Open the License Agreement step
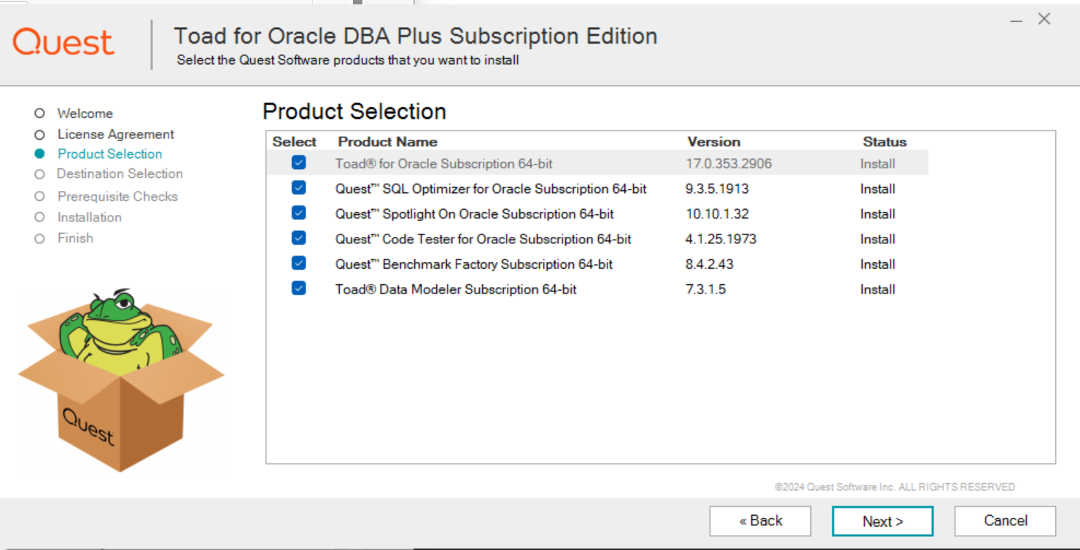 (x=116, y=134)
